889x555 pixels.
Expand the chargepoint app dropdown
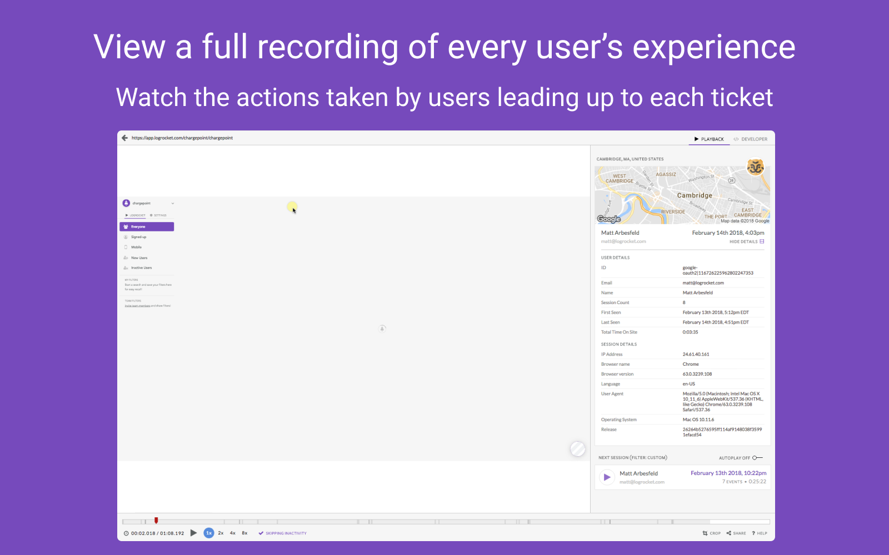173,204
